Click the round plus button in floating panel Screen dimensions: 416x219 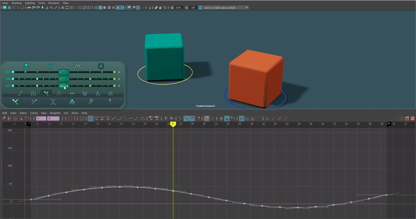pos(101,66)
